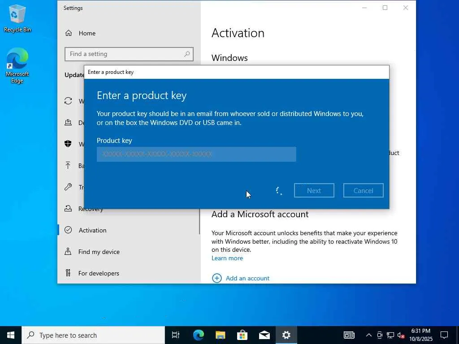The image size is (459, 344).
Task: Select the Windows Update sync arrows icon
Action: click(68, 101)
